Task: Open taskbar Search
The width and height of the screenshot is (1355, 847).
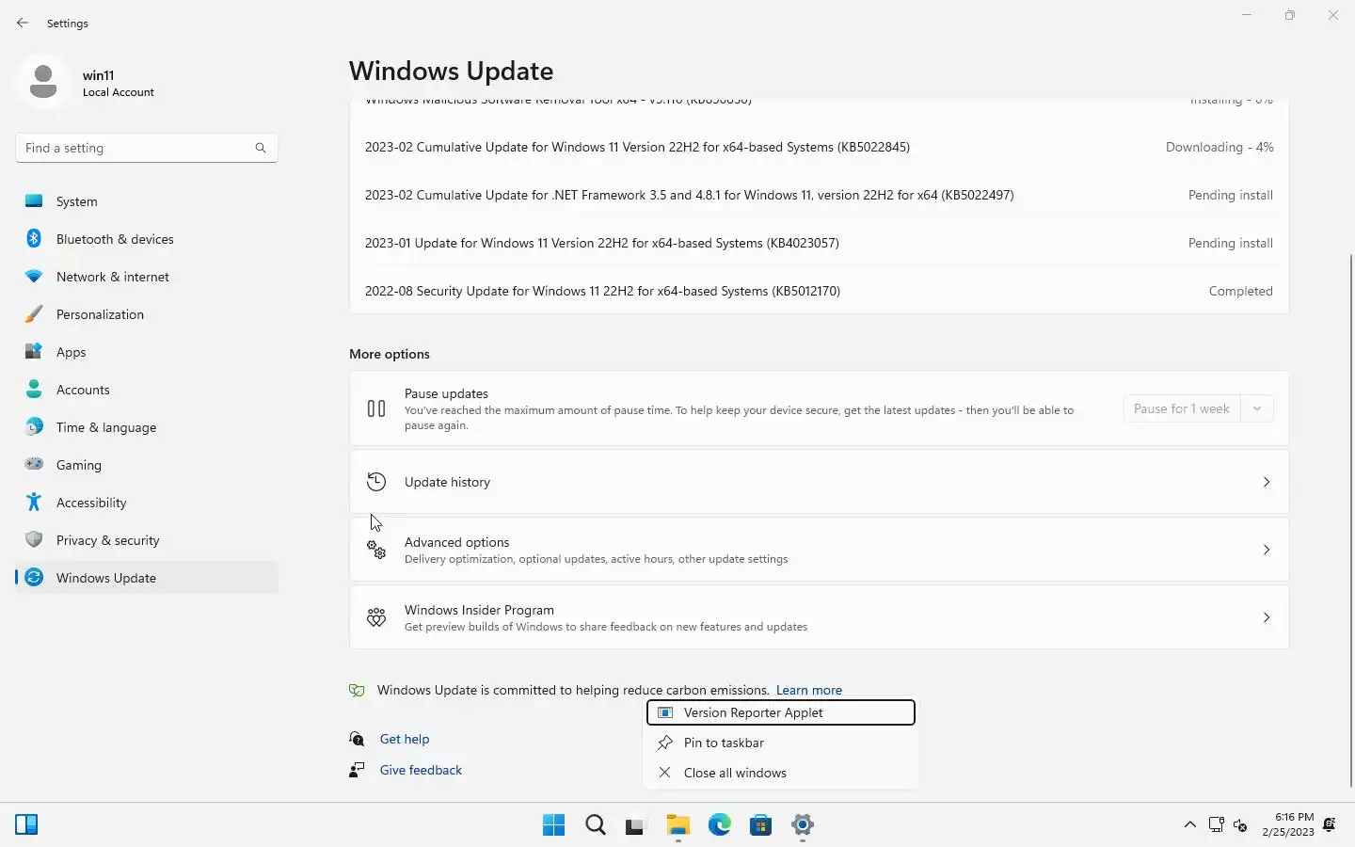Action: click(596, 825)
